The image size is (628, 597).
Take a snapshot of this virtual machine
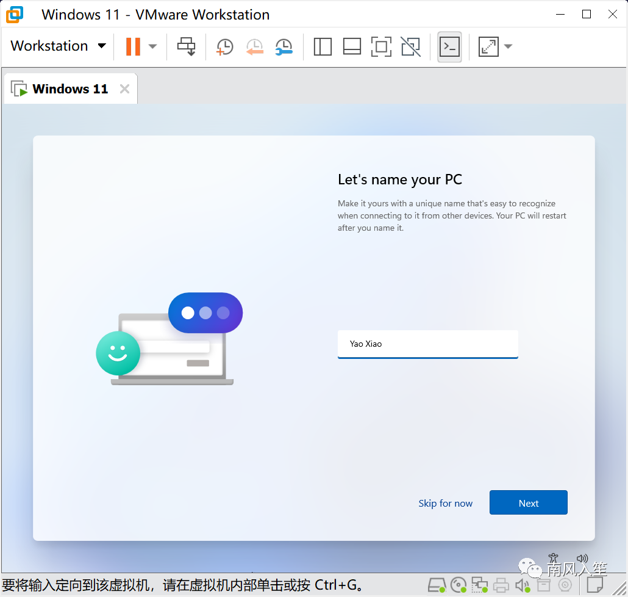pos(225,47)
